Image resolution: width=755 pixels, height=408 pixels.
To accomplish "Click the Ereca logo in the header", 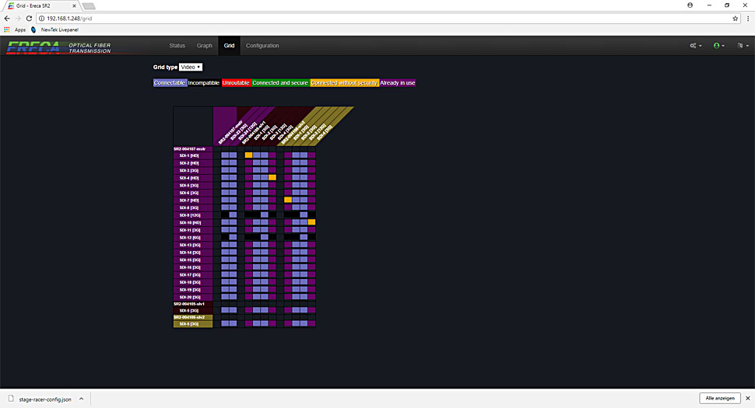I will (x=33, y=47).
